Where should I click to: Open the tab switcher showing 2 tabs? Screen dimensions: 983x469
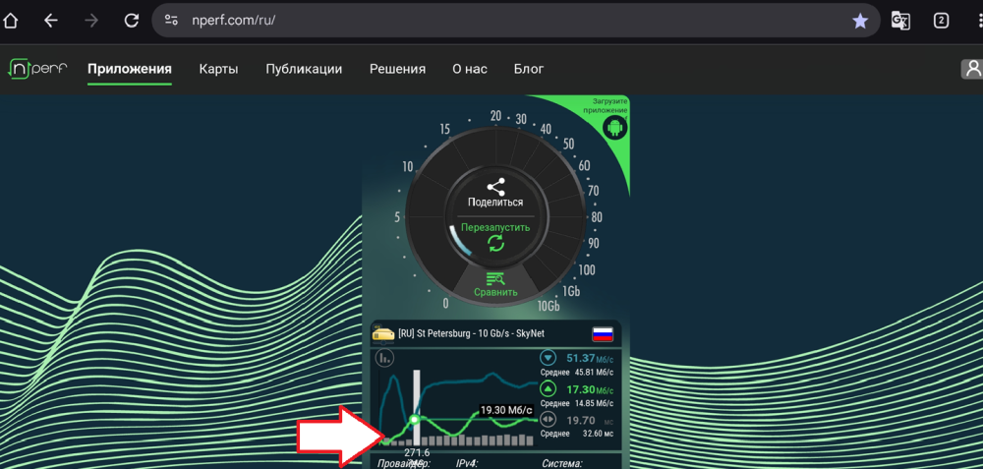[x=941, y=21]
